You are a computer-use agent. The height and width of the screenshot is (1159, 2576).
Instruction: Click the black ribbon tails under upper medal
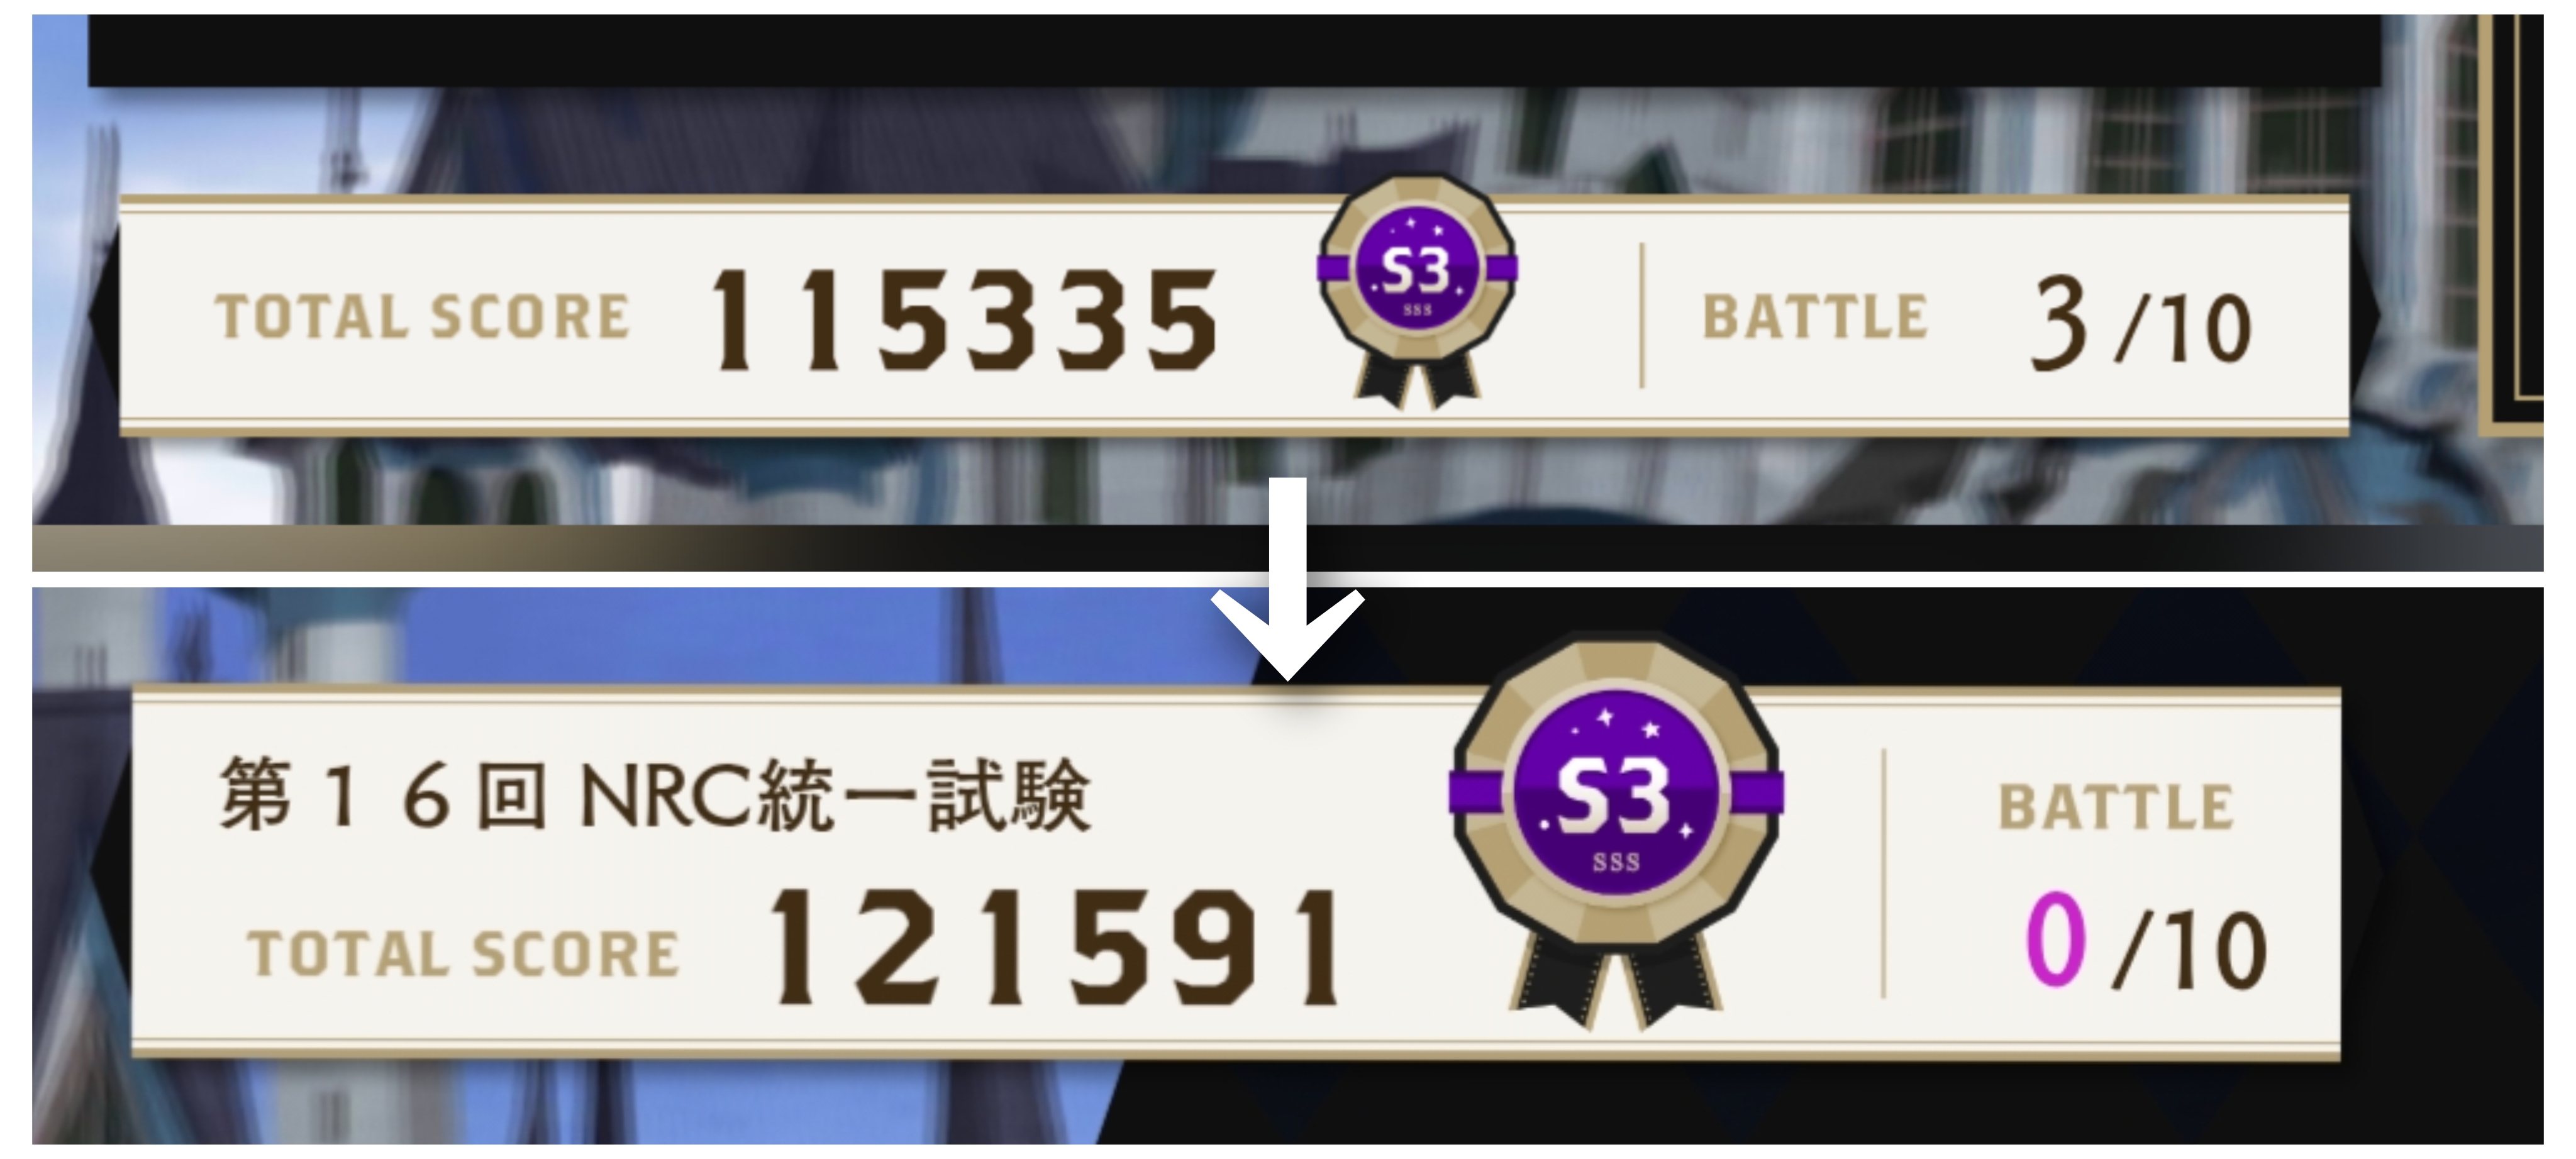(1417, 382)
